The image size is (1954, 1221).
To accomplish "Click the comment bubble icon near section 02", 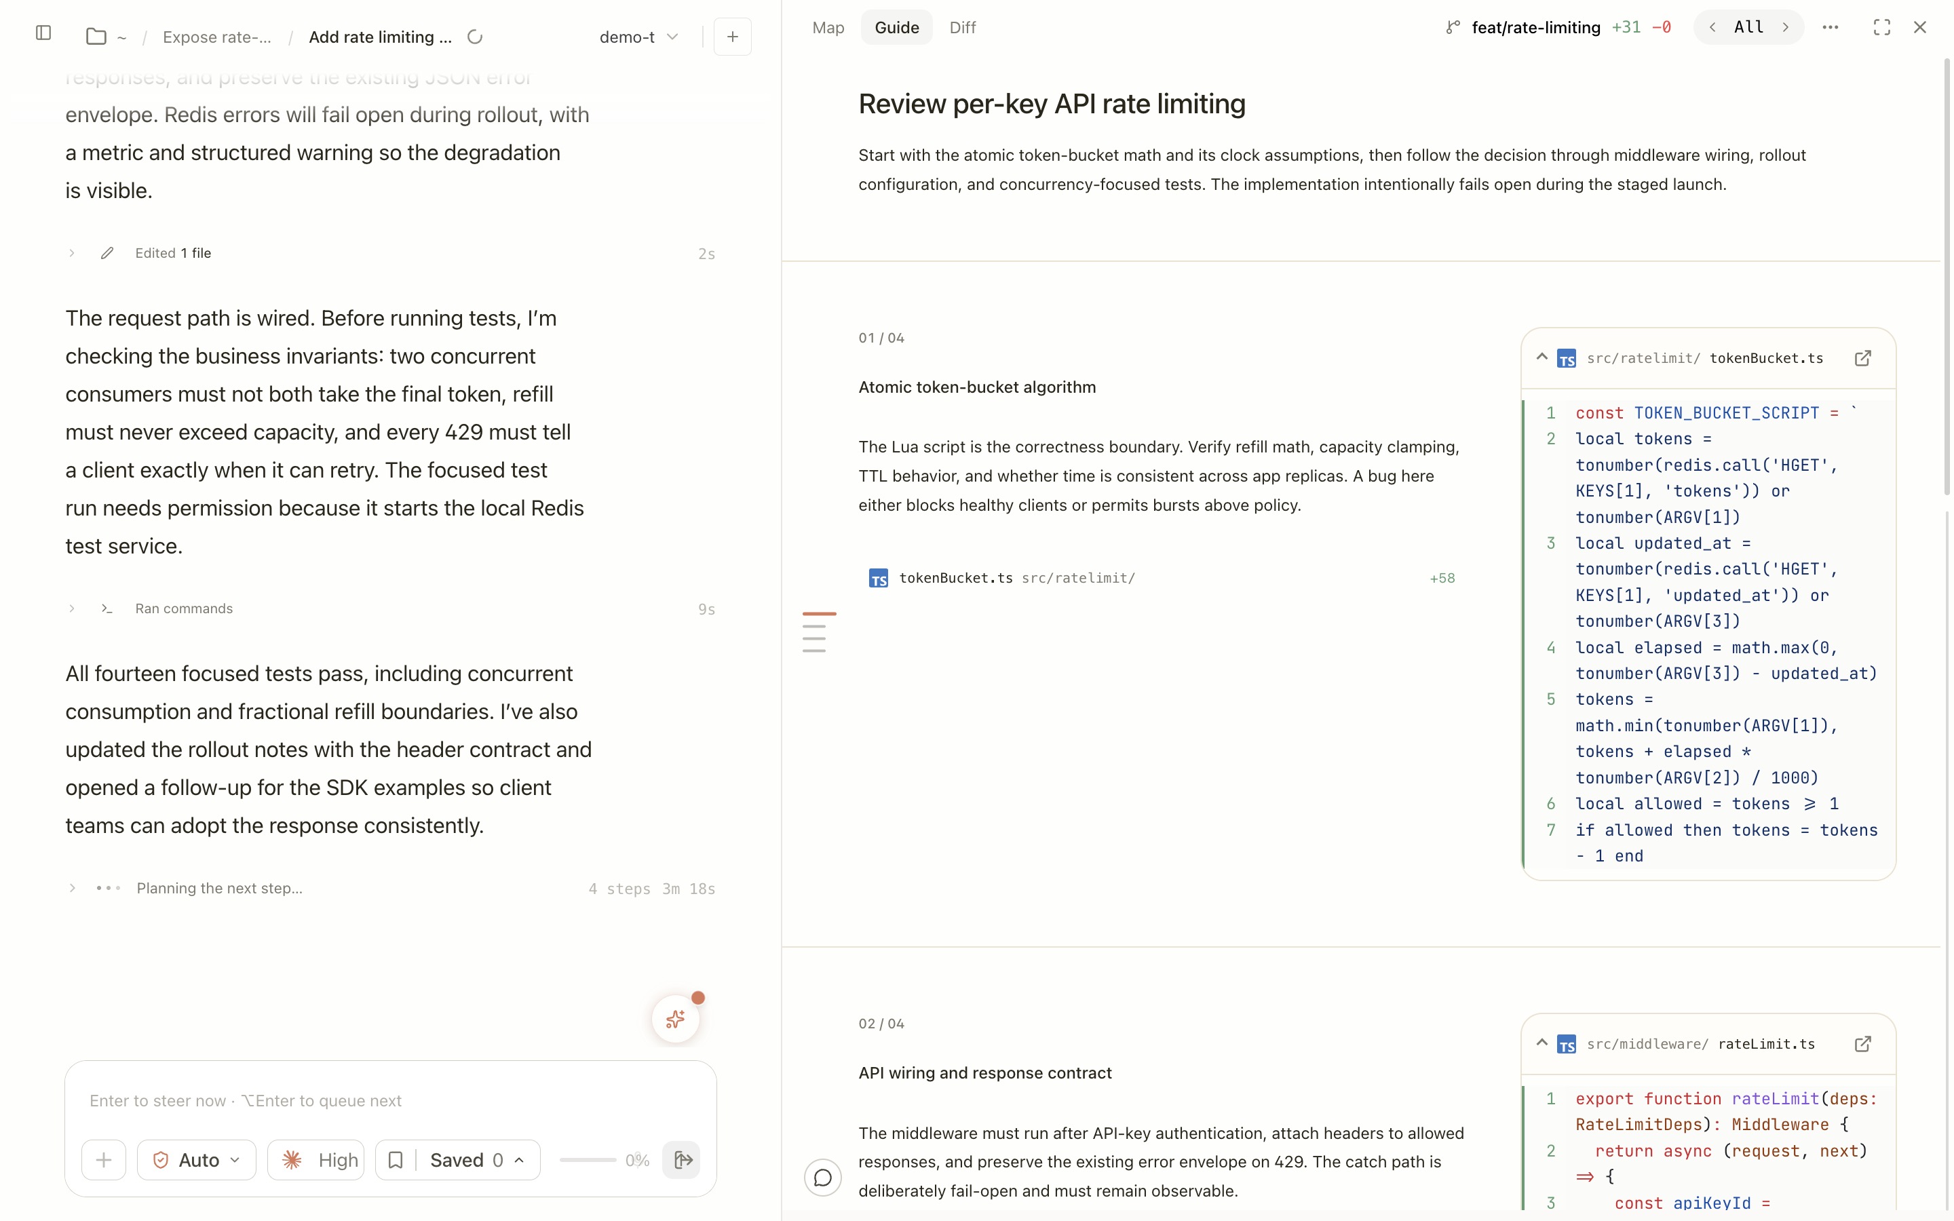I will point(822,1178).
